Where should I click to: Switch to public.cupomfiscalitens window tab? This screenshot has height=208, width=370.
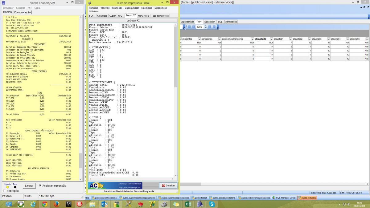tap(104, 198)
